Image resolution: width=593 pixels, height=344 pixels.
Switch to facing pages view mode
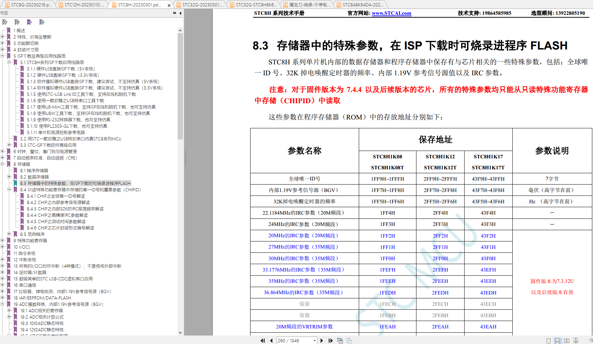coord(566,340)
